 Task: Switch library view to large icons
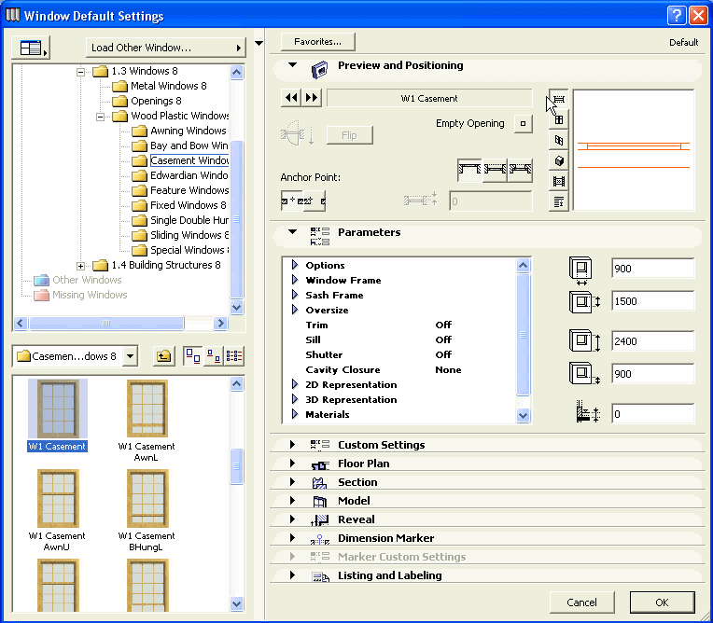(x=191, y=355)
